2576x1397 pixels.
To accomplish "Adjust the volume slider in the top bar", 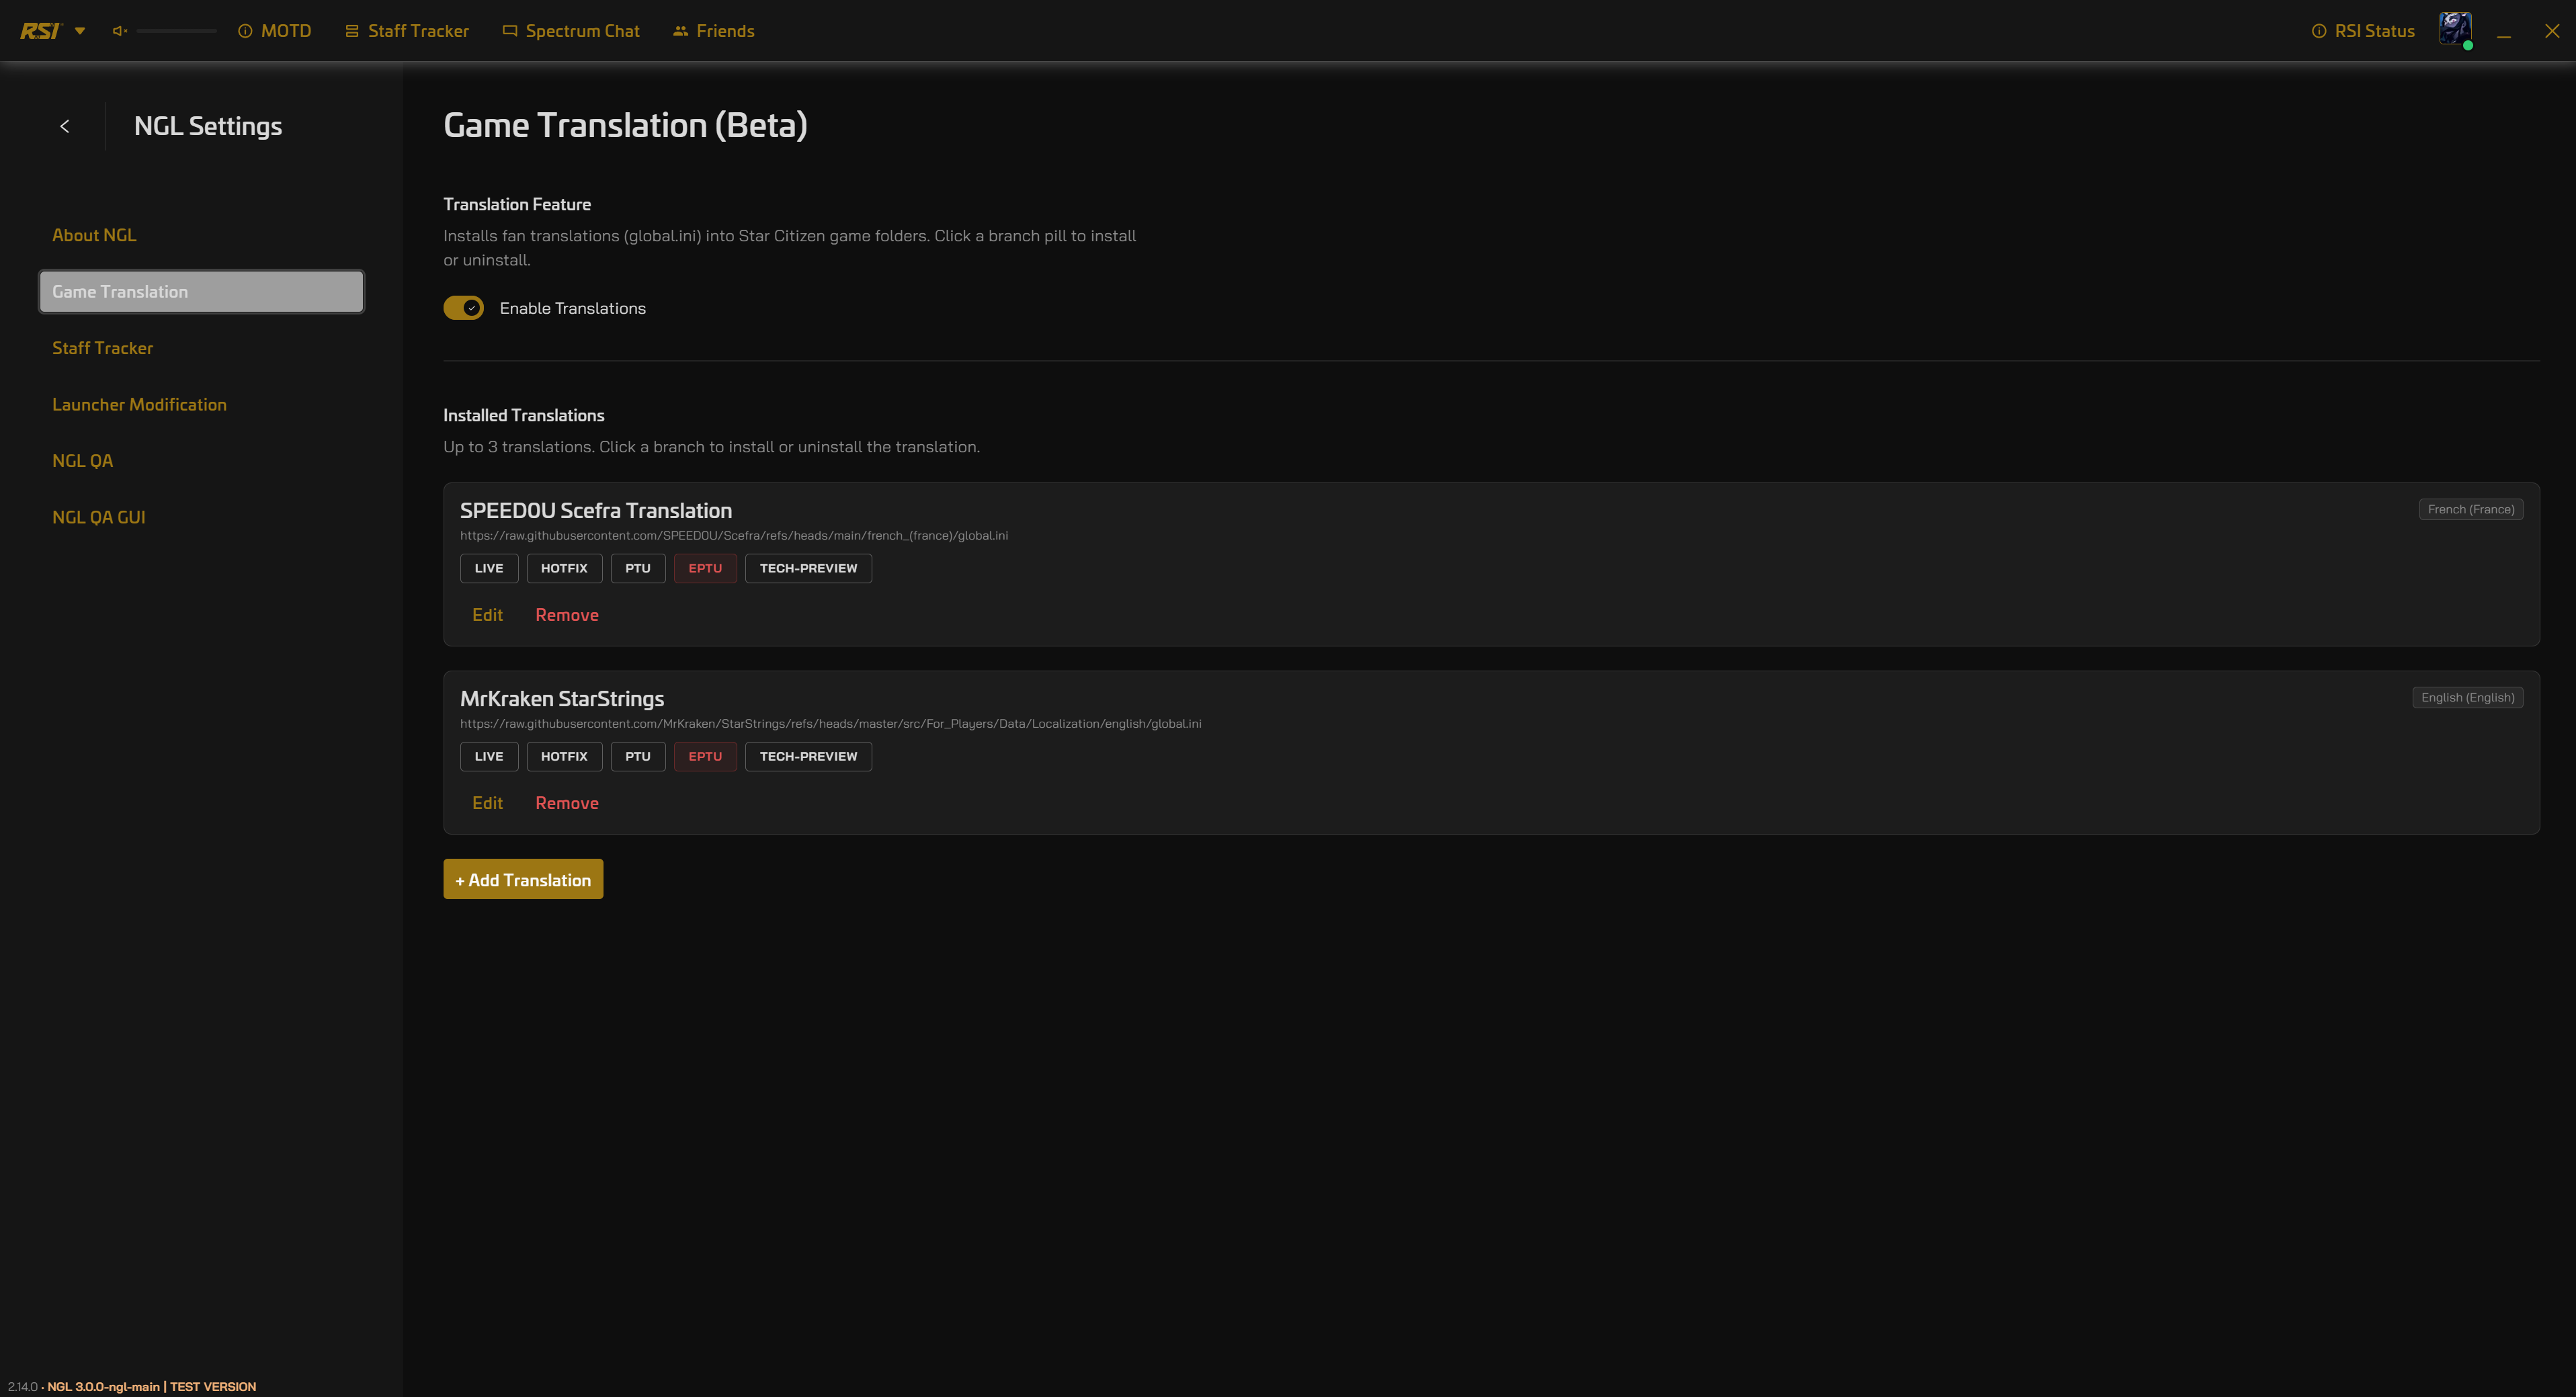I will coord(176,31).
